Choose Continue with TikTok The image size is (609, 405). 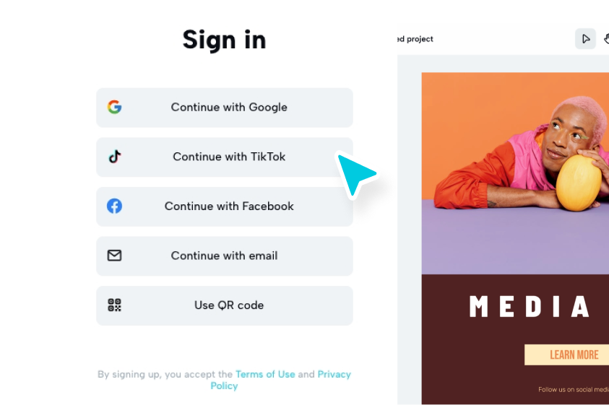pyautogui.click(x=225, y=157)
